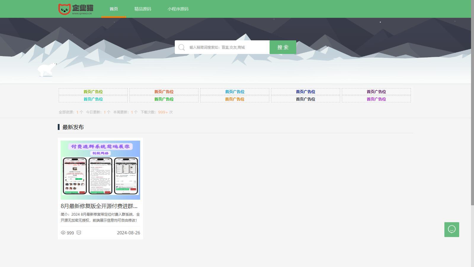Image resolution: width=474 pixels, height=267 pixels.
Task: Click the magnifier icon in search box
Action: click(182, 47)
